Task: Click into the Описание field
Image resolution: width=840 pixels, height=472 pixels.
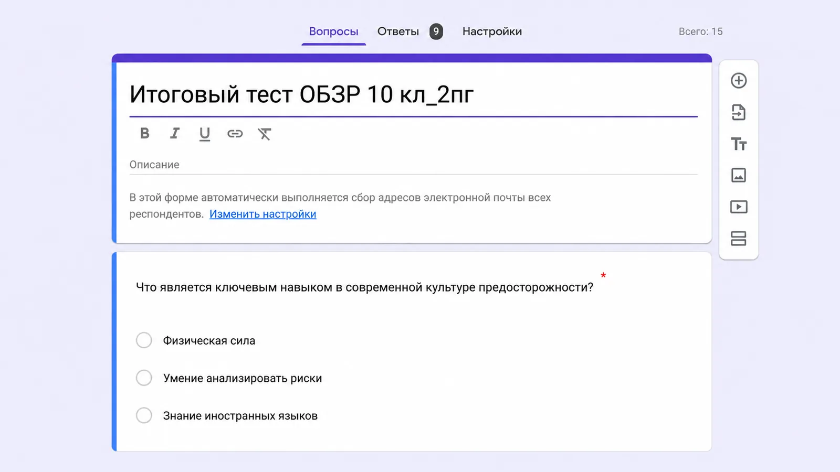Action: [x=413, y=165]
